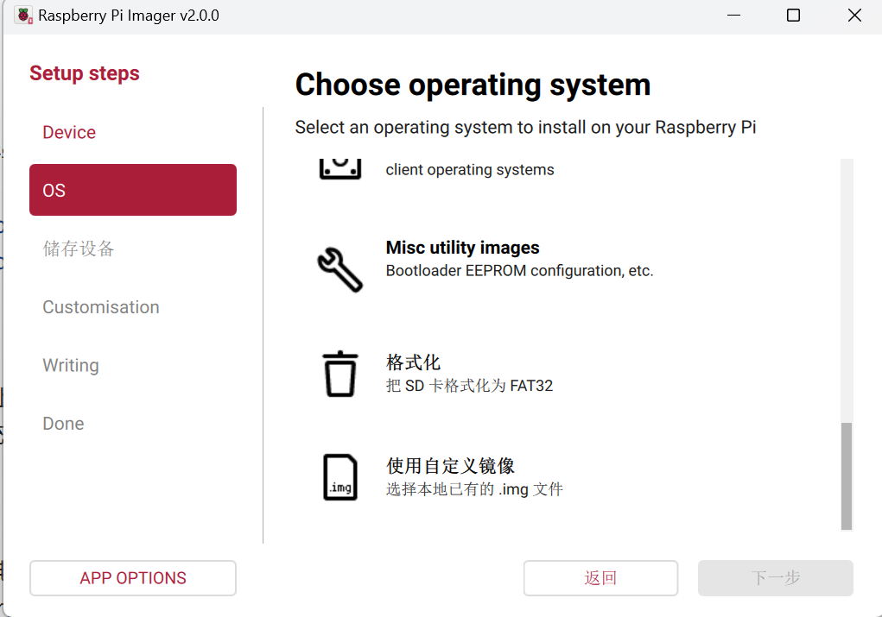This screenshot has height=617, width=882.
Task: Click the partially visible icon beside client operating systems
Action: coord(340,168)
